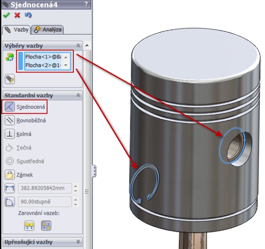The width and height of the screenshot is (265, 249).
Task: Choose the aligned mate alignment icon
Action: (x=29, y=226)
